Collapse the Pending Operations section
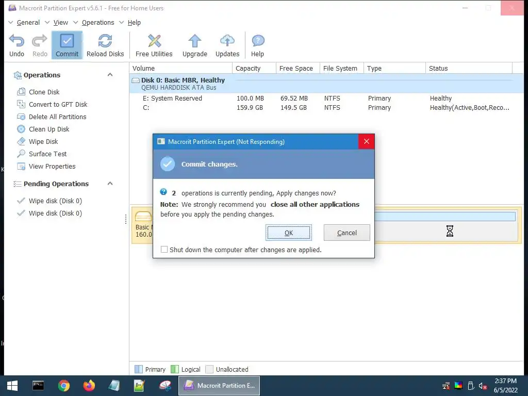The height and width of the screenshot is (396, 528). point(110,184)
